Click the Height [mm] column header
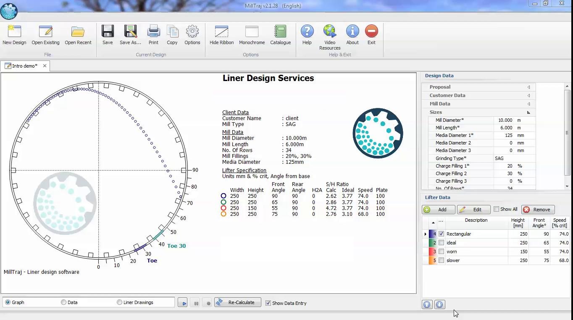This screenshot has height=320, width=573. (x=518, y=223)
